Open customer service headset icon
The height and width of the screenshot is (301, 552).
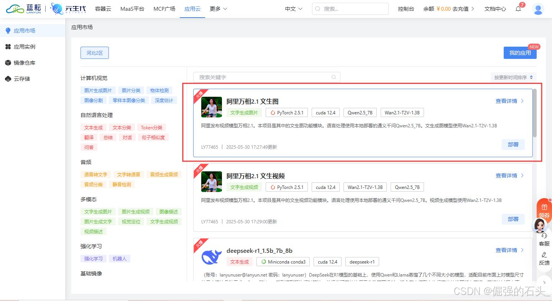(544, 236)
